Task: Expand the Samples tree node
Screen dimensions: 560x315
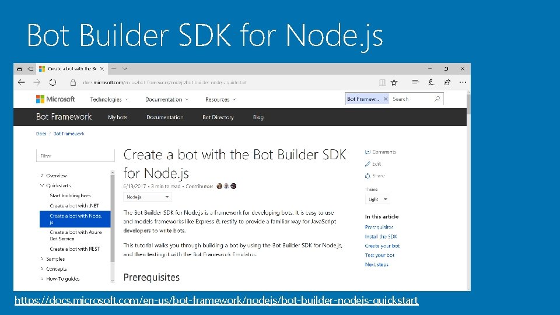Action: [42, 258]
